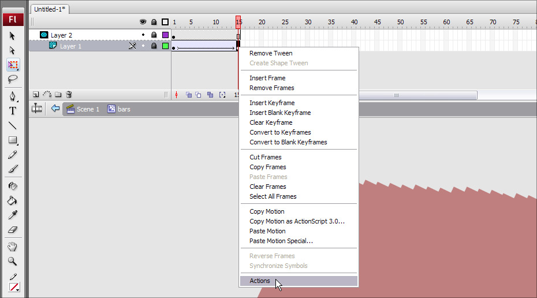Select the Lasso tool
This screenshot has width=537, height=298.
pos(13,79)
